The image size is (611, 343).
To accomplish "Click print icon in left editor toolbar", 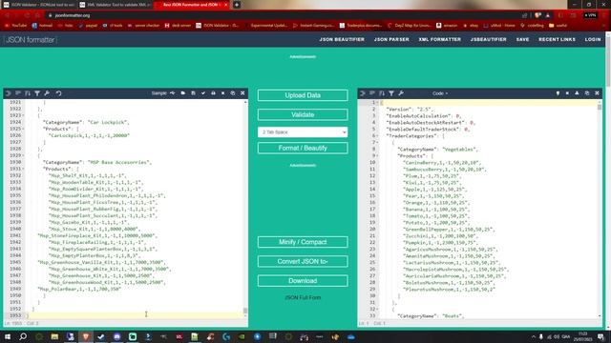I will click(213, 93).
